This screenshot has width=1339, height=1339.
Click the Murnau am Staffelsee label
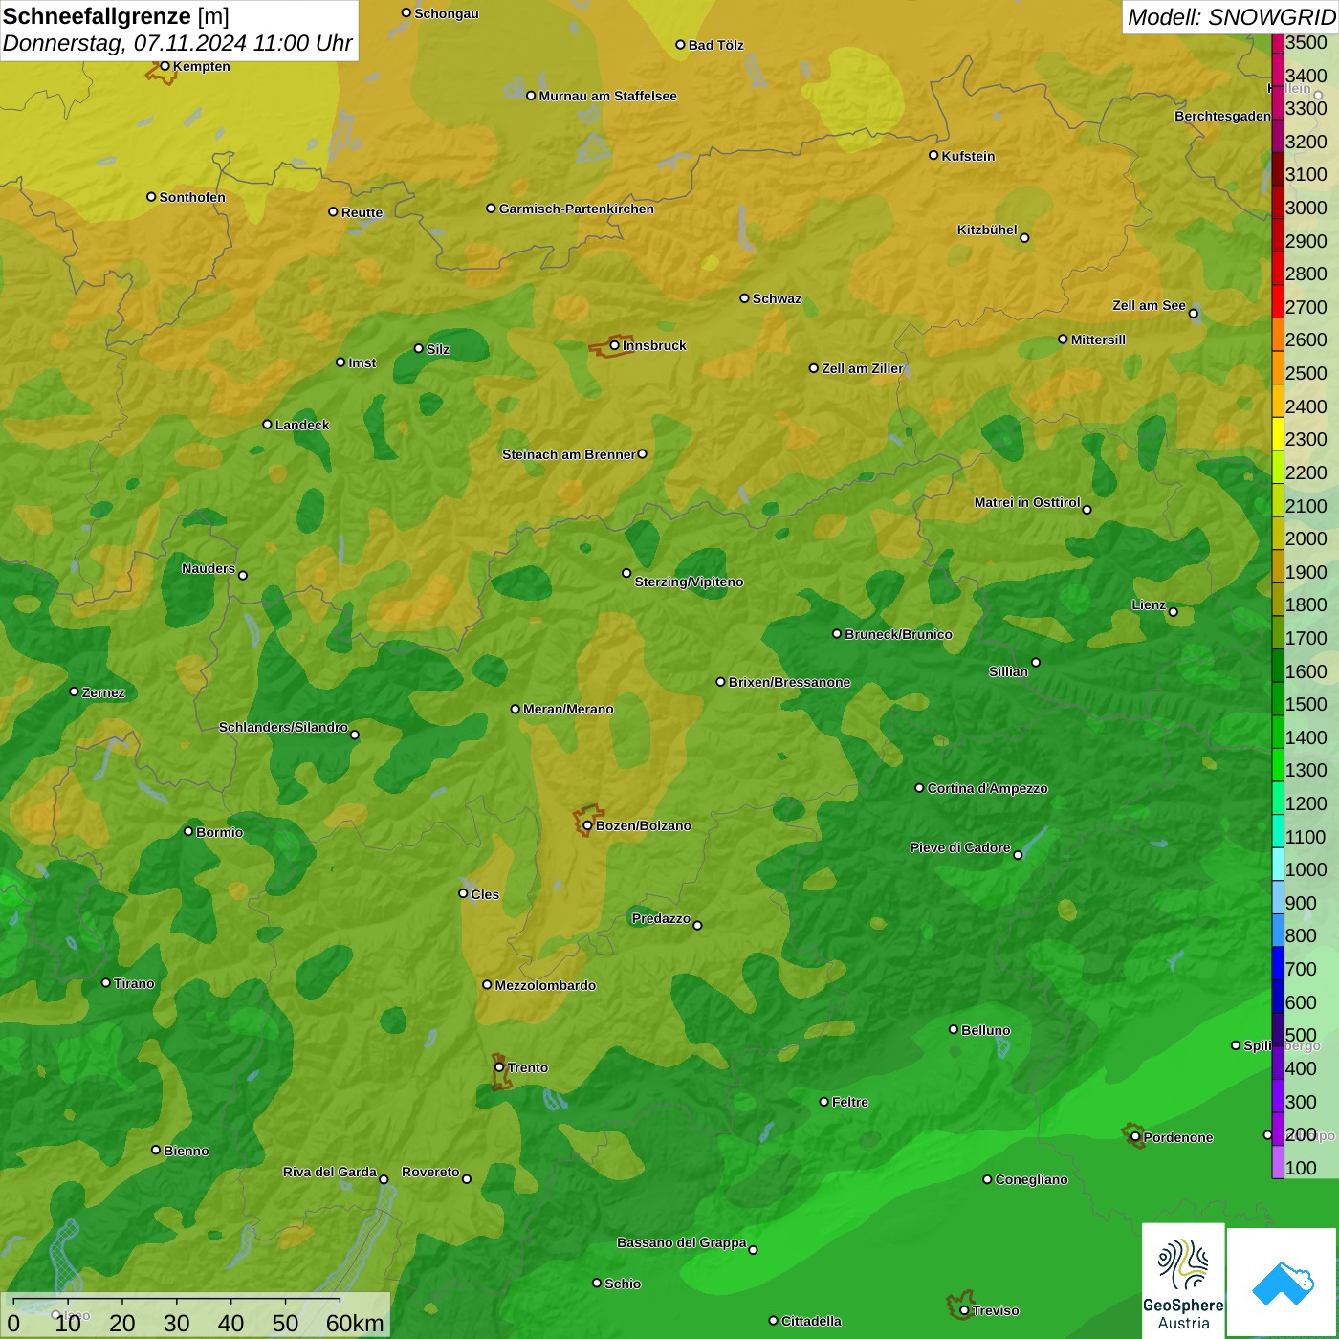click(607, 96)
